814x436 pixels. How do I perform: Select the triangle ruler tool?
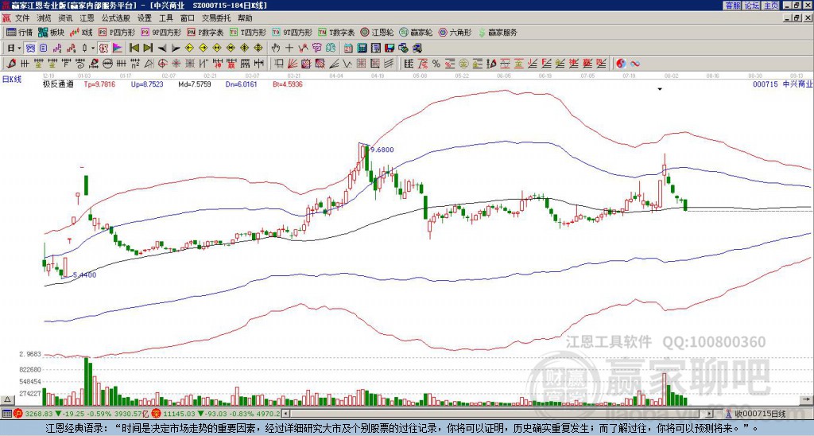click(149, 64)
